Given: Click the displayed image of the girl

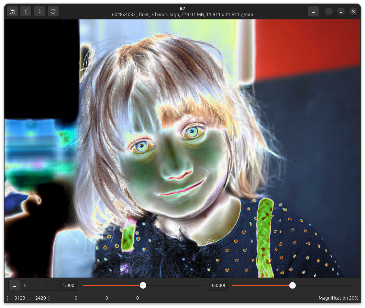Looking at the screenshot, I should (182, 148).
